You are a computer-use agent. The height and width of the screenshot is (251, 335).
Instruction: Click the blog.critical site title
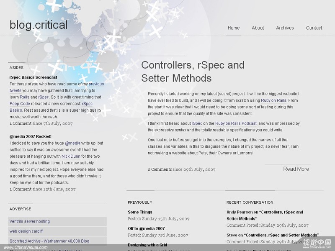(x=39, y=25)
